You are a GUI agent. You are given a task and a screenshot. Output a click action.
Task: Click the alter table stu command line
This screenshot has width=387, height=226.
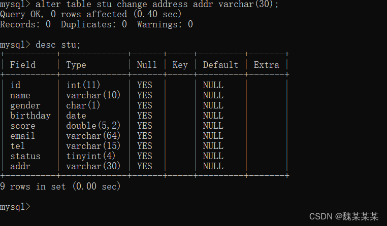[140, 4]
